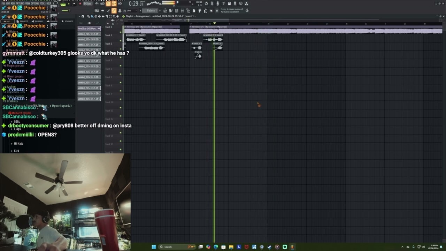
Task: Toggle the highlighted metronome button
Action: point(108,3)
